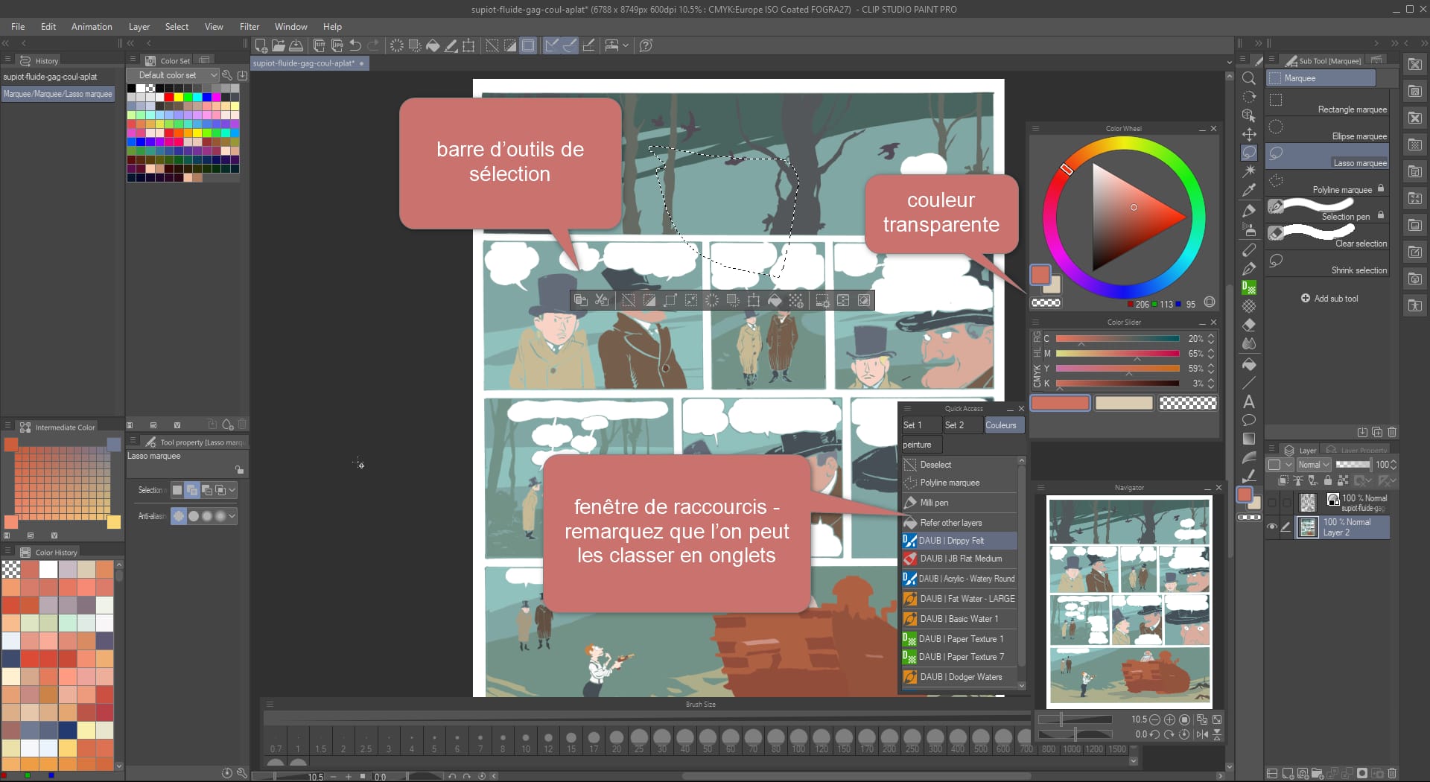Select the Auto select magic wand tool
Image resolution: width=1430 pixels, height=782 pixels.
coord(1249,171)
